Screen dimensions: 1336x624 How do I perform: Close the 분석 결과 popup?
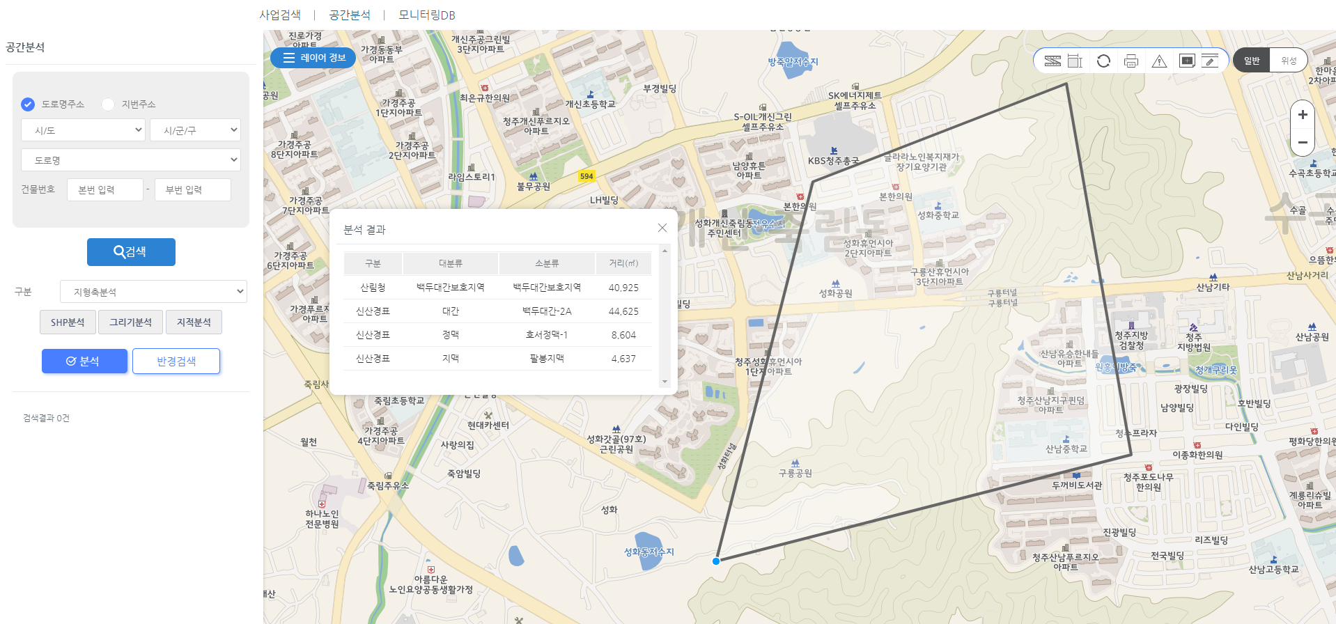point(662,228)
